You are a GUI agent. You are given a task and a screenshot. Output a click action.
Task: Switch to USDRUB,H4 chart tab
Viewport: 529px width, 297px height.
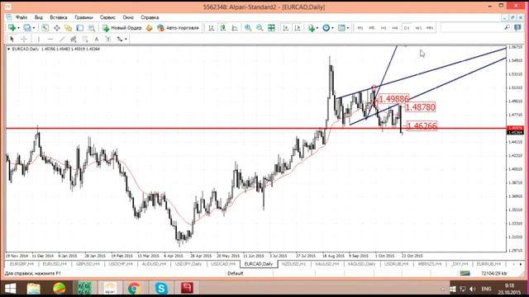397,264
